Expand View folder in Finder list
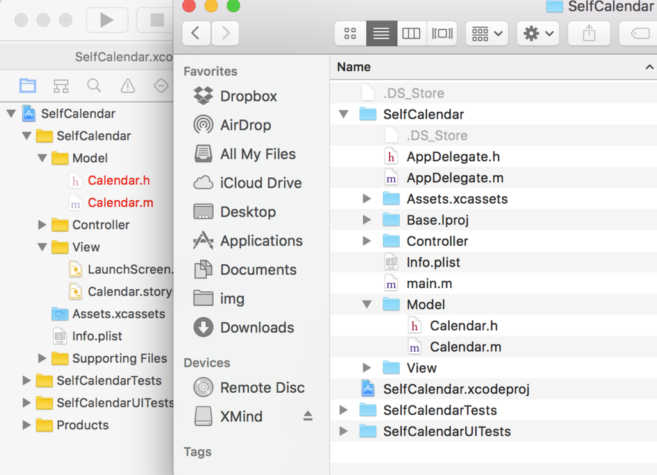 (366, 368)
